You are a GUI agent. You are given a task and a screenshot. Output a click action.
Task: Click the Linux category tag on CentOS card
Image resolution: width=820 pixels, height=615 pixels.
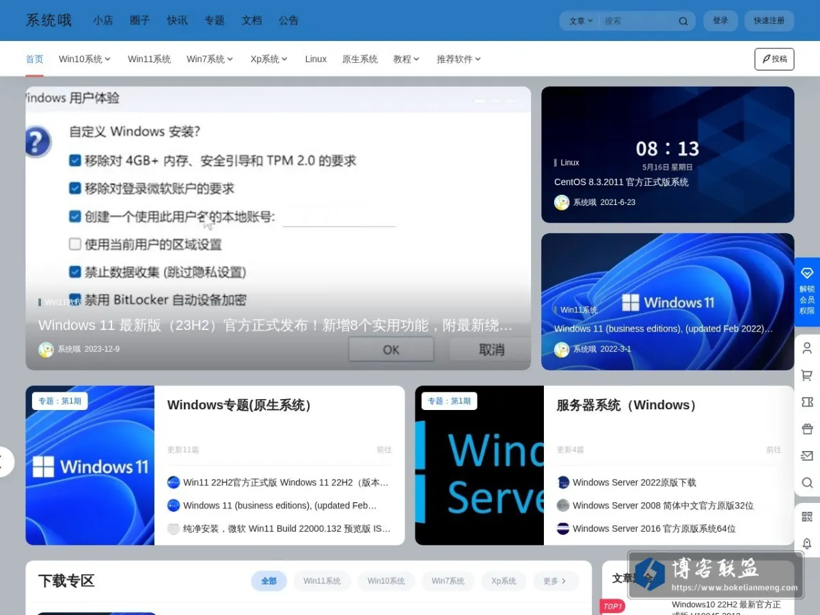(x=569, y=163)
